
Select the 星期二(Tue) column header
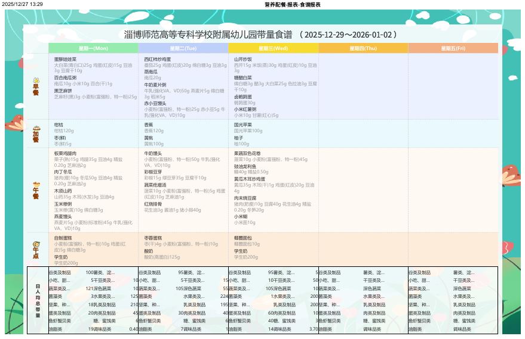point(183,48)
